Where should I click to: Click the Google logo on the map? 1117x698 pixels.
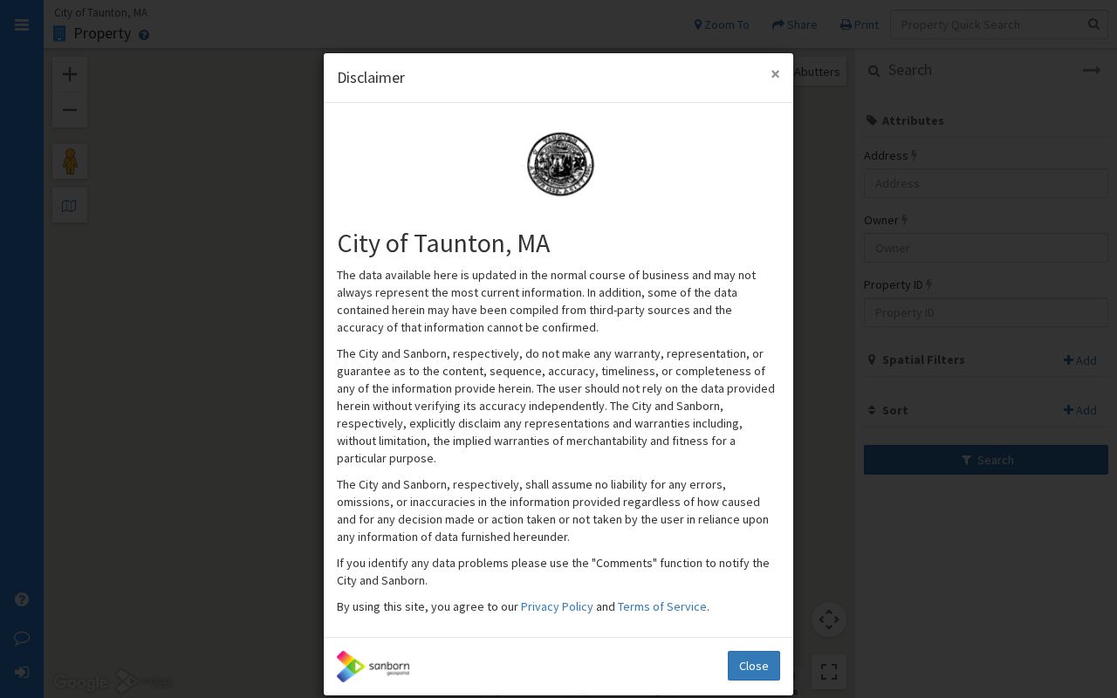(81, 682)
